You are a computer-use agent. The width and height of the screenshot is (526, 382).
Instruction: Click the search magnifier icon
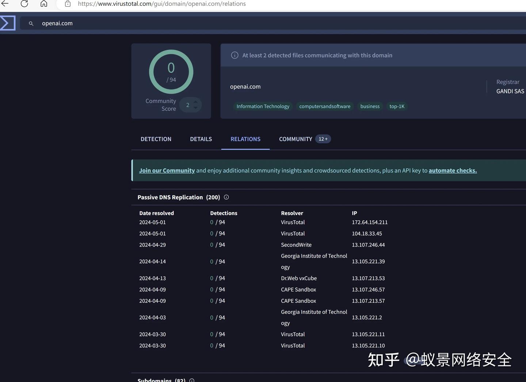[31, 23]
